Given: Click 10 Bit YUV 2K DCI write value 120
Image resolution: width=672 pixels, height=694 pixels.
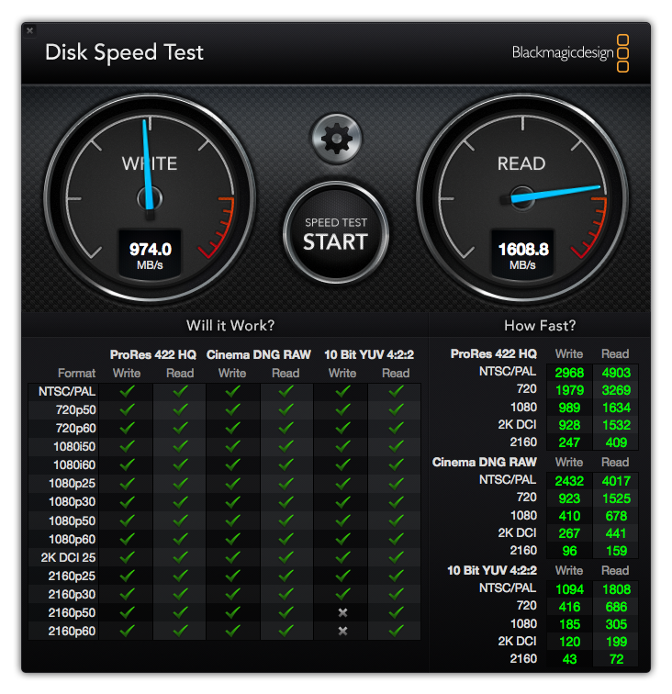Looking at the screenshot, I should pos(569,642).
